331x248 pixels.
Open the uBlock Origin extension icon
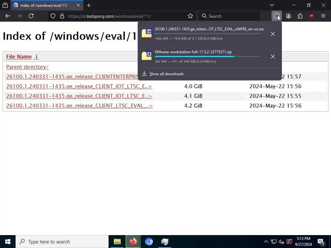[312, 16]
